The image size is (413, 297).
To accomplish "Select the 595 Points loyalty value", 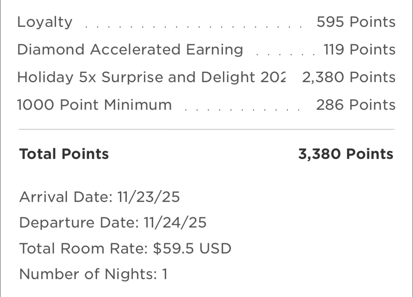I will (x=356, y=22).
